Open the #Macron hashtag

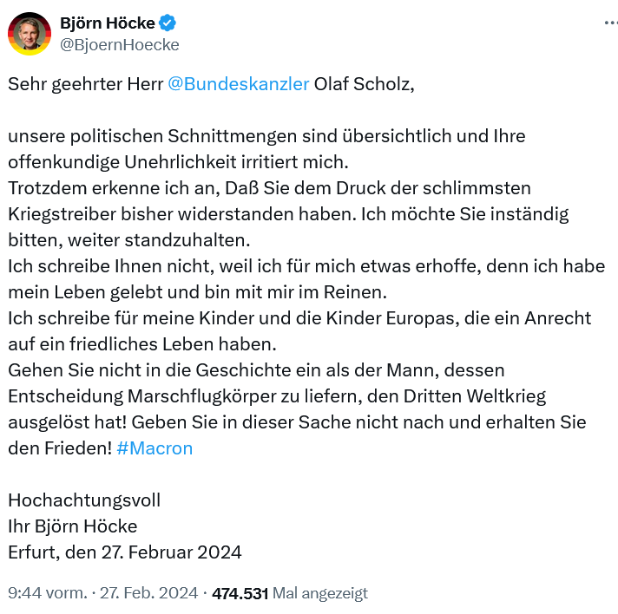tap(154, 448)
